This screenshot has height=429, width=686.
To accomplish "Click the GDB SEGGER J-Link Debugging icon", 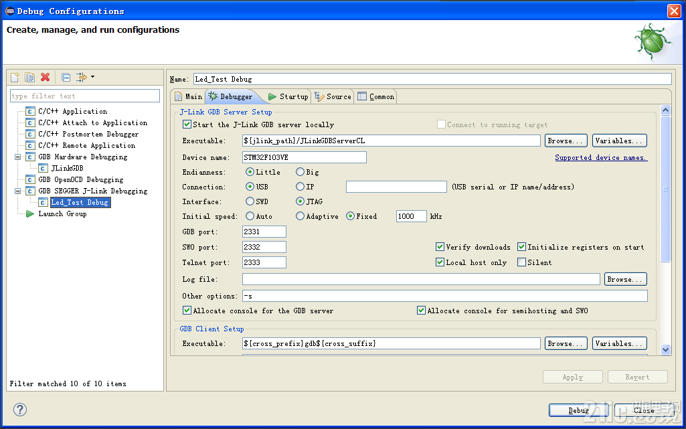I will click(x=29, y=191).
